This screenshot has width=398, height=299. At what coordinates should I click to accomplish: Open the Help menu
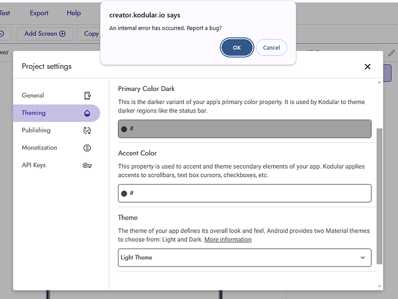pyautogui.click(x=74, y=13)
